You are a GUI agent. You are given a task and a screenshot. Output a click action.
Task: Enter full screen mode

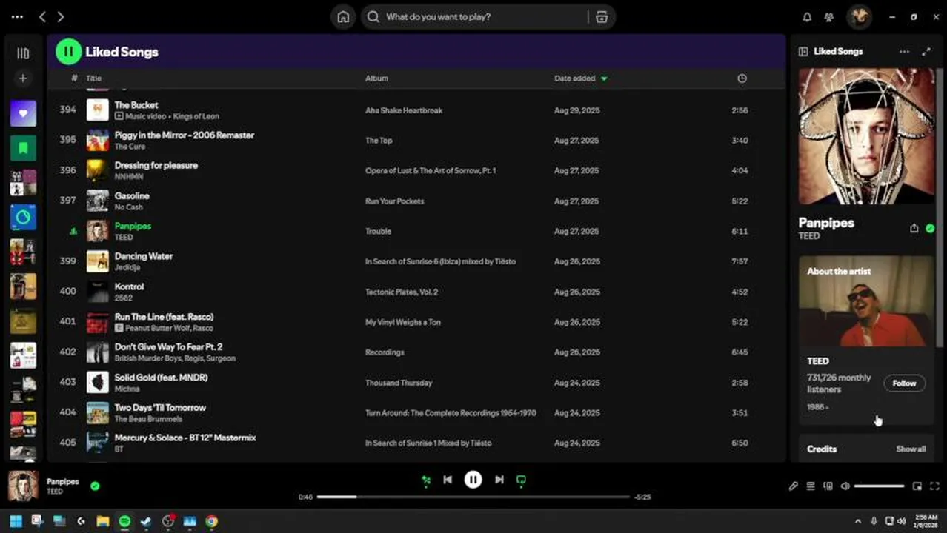click(x=934, y=486)
